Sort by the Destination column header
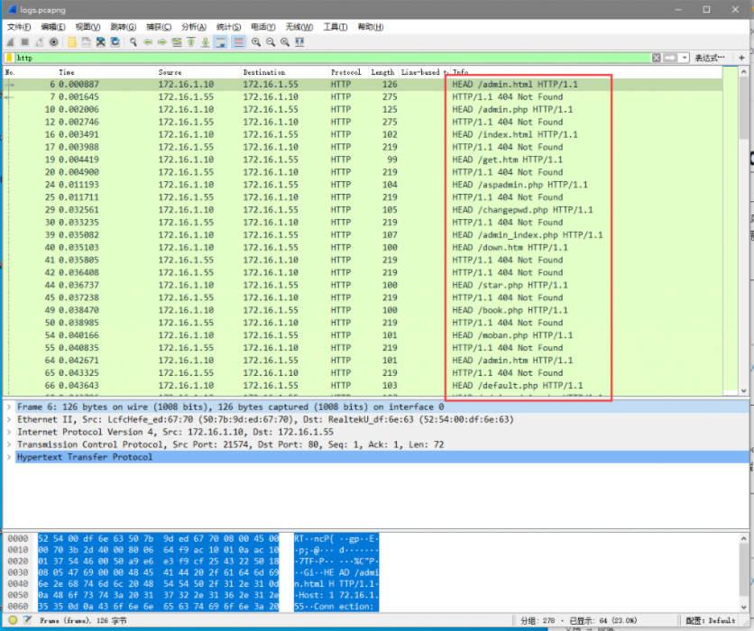The height and width of the screenshot is (631, 754). pos(284,72)
